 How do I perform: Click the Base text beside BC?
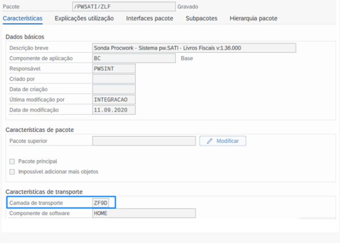pos(187,58)
